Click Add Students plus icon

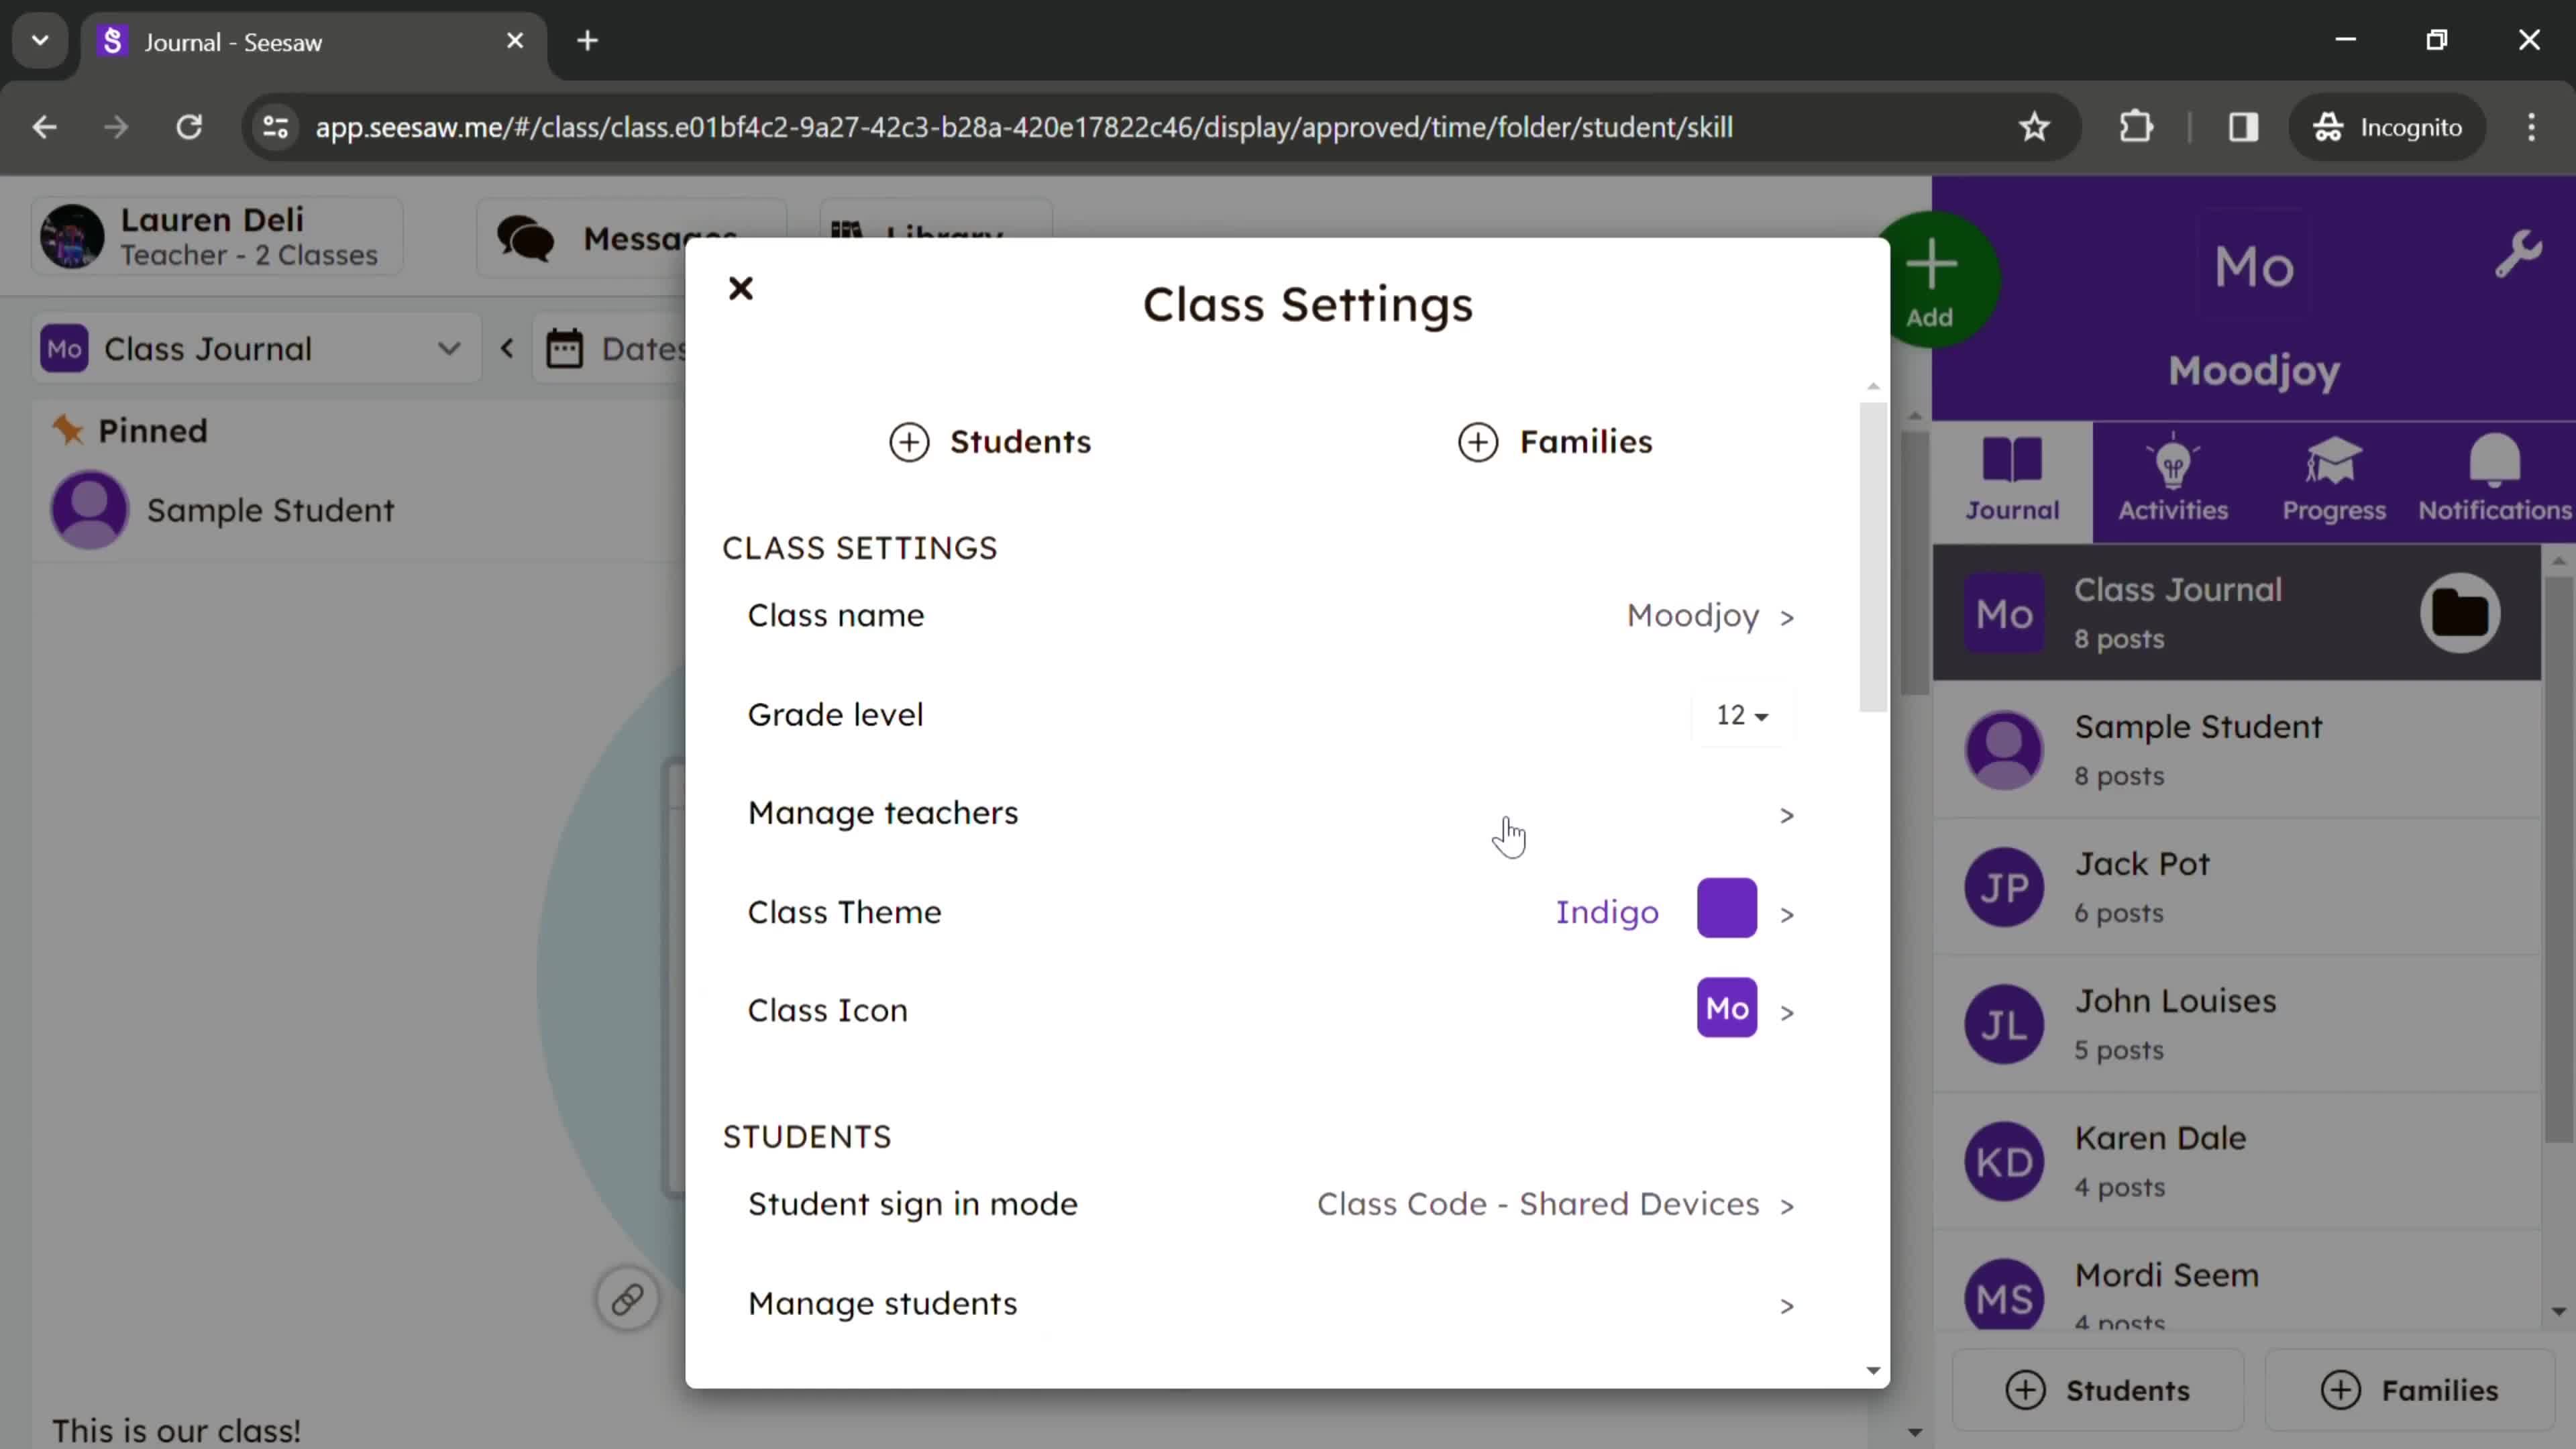910,441
